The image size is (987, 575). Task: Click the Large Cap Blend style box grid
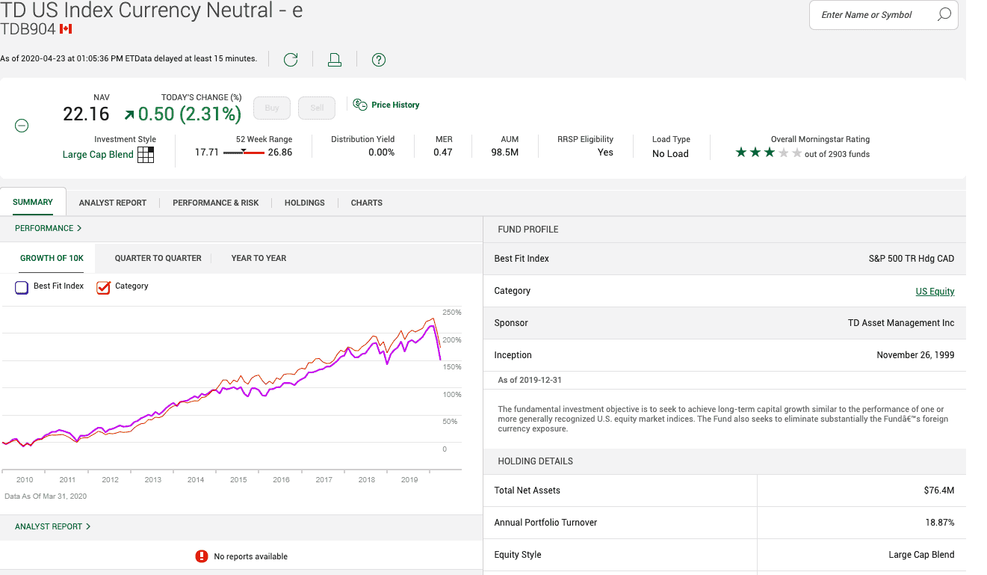click(x=146, y=155)
